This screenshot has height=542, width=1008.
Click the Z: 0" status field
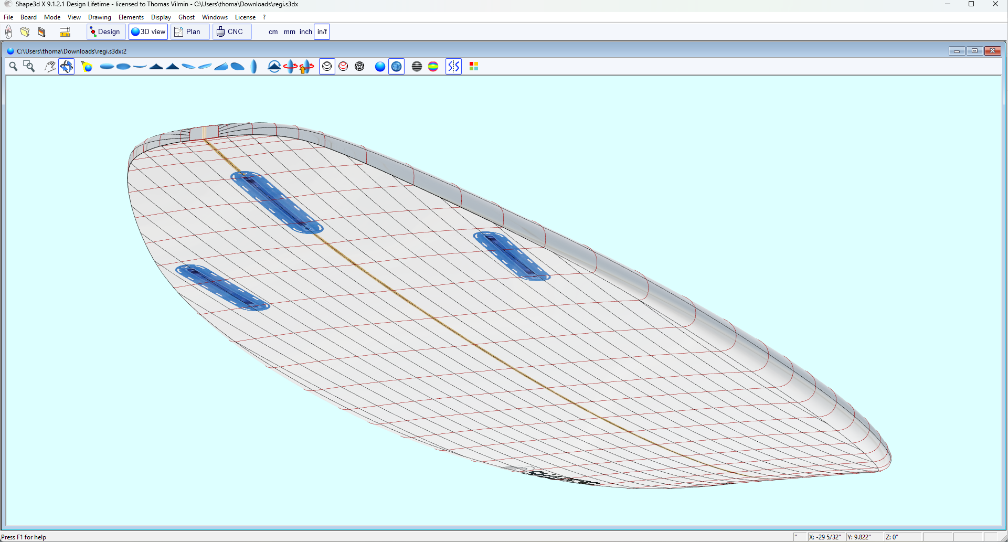tap(902, 537)
